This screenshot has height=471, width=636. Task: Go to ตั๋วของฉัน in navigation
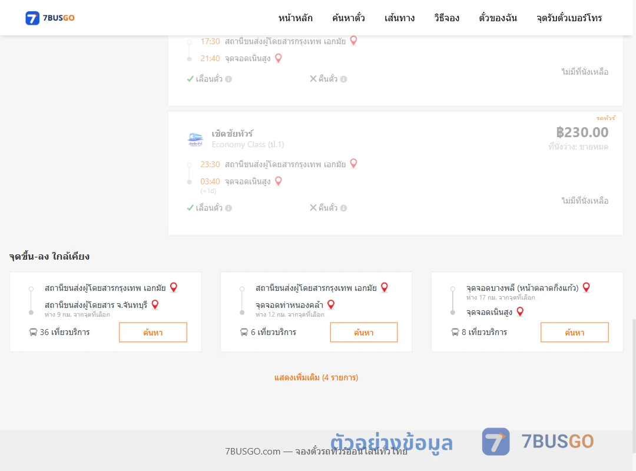(498, 18)
